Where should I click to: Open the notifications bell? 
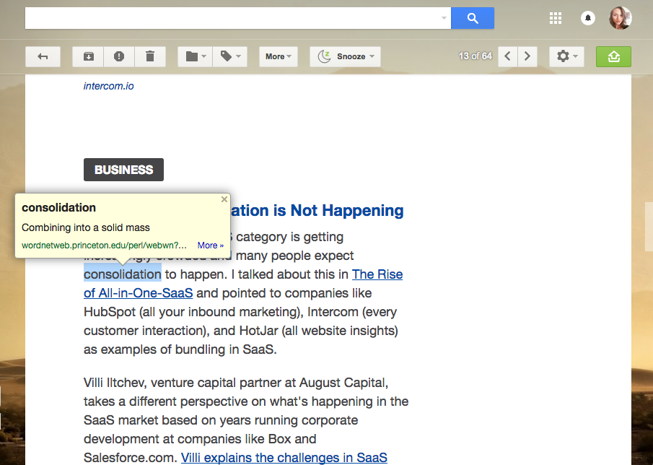[x=587, y=18]
